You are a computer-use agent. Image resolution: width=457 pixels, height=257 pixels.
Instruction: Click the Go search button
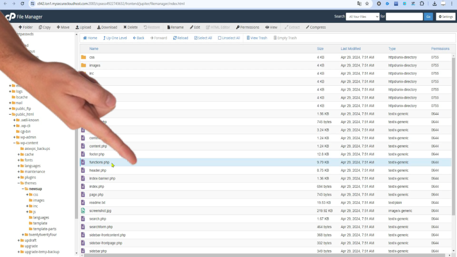coord(428,17)
